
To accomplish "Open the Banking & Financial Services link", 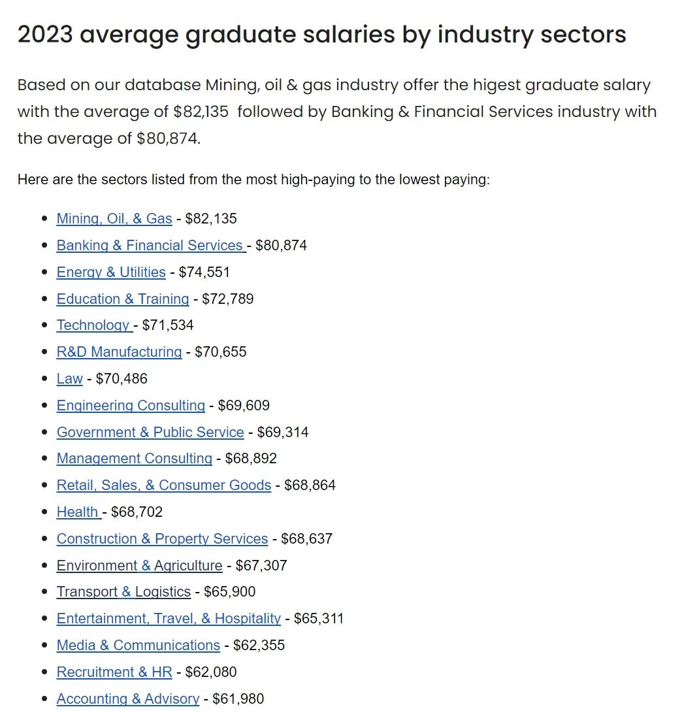I will click(152, 246).
